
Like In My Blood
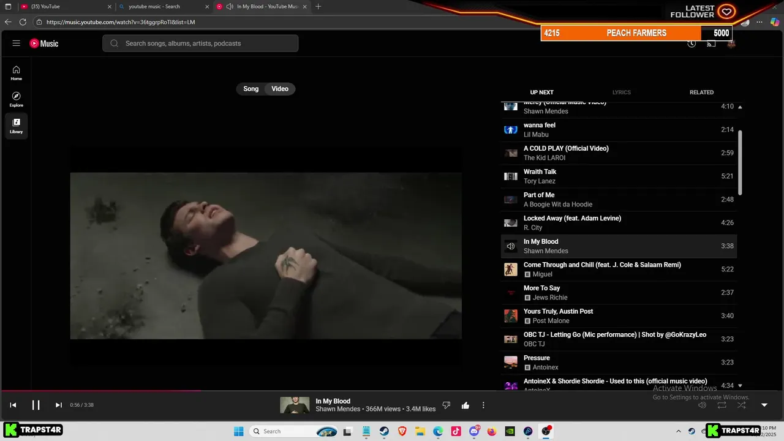tap(466, 405)
